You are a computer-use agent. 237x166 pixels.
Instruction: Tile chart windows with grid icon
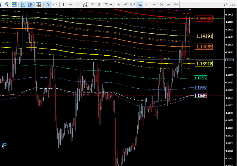pyautogui.click(x=14, y=5)
